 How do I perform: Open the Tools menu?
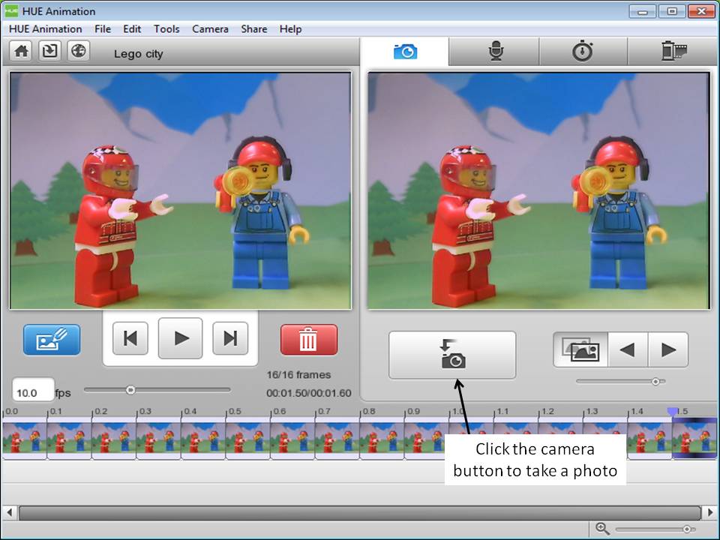pos(166,29)
